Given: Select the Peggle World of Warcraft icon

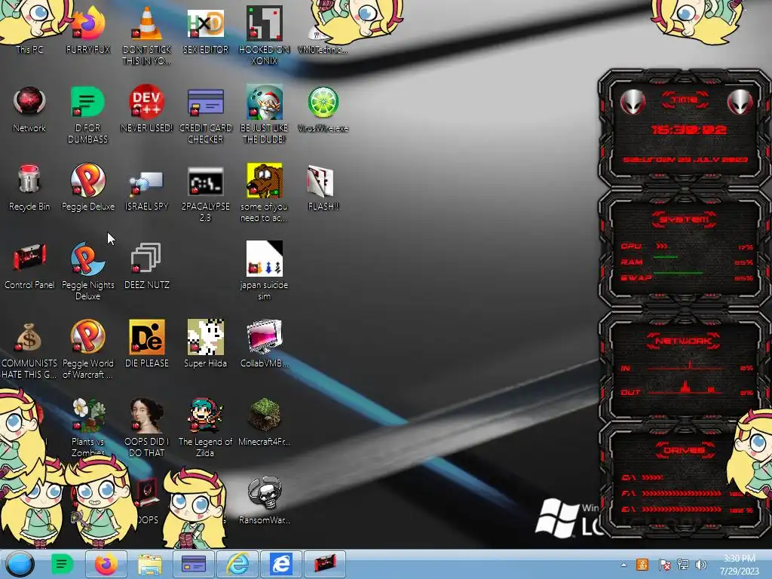Looking at the screenshot, I should (x=88, y=350).
